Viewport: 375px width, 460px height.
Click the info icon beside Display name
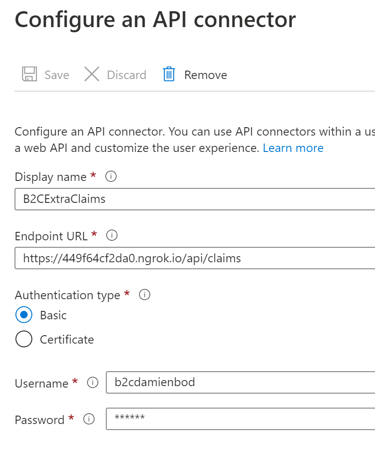pos(110,176)
